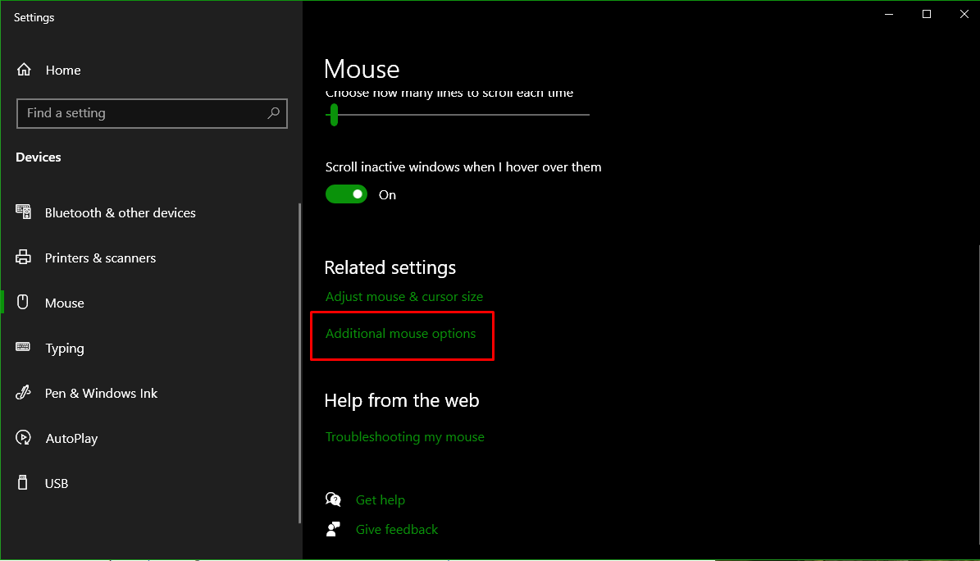Click the Bluetooth & other devices icon
Viewport: 980px width, 561px height.
(23, 212)
